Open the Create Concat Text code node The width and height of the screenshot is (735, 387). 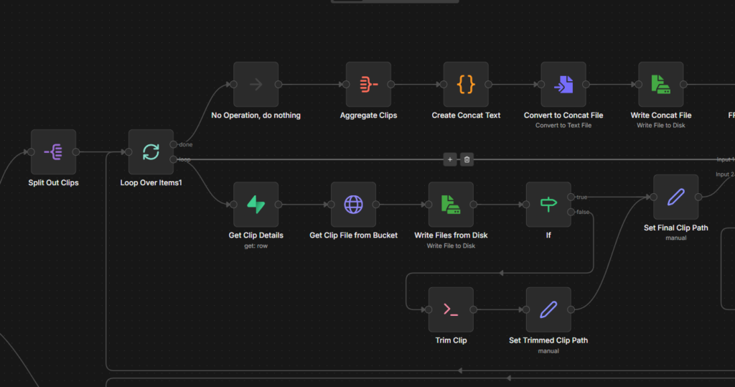[x=466, y=84]
